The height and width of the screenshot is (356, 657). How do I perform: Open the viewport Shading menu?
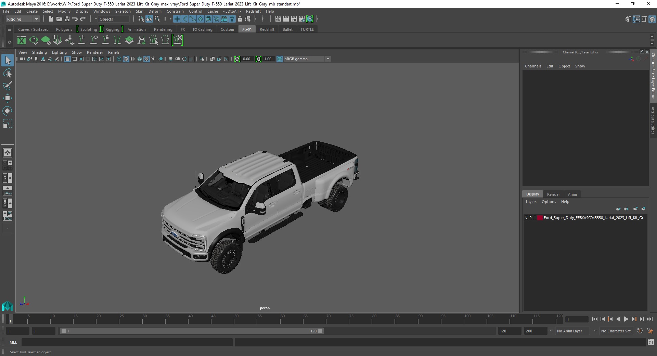(39, 52)
